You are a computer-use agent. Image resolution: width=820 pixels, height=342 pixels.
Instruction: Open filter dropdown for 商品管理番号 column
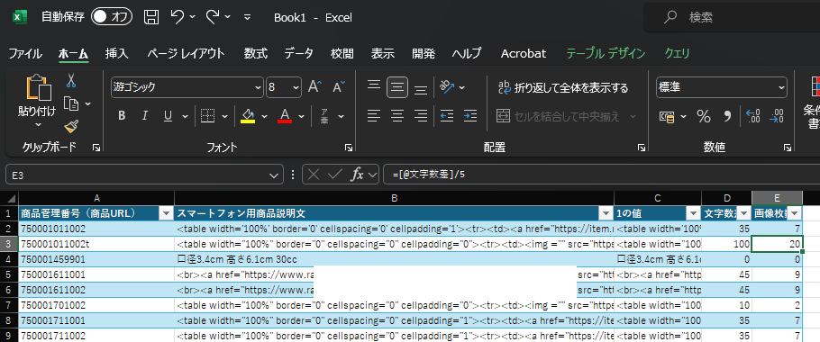pos(166,213)
